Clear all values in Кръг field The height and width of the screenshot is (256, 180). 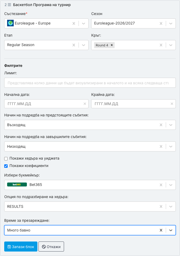pos(161,45)
